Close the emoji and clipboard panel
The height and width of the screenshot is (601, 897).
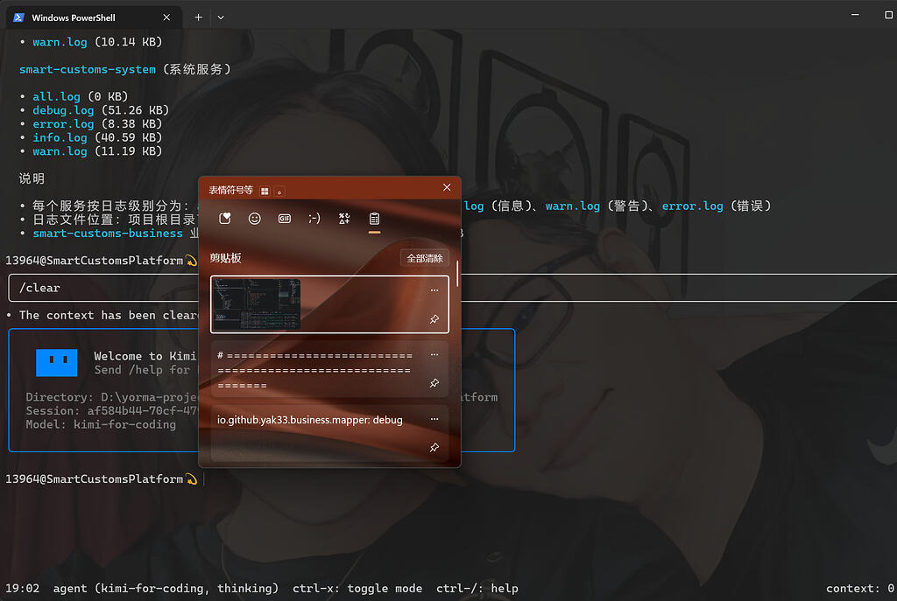click(x=447, y=187)
